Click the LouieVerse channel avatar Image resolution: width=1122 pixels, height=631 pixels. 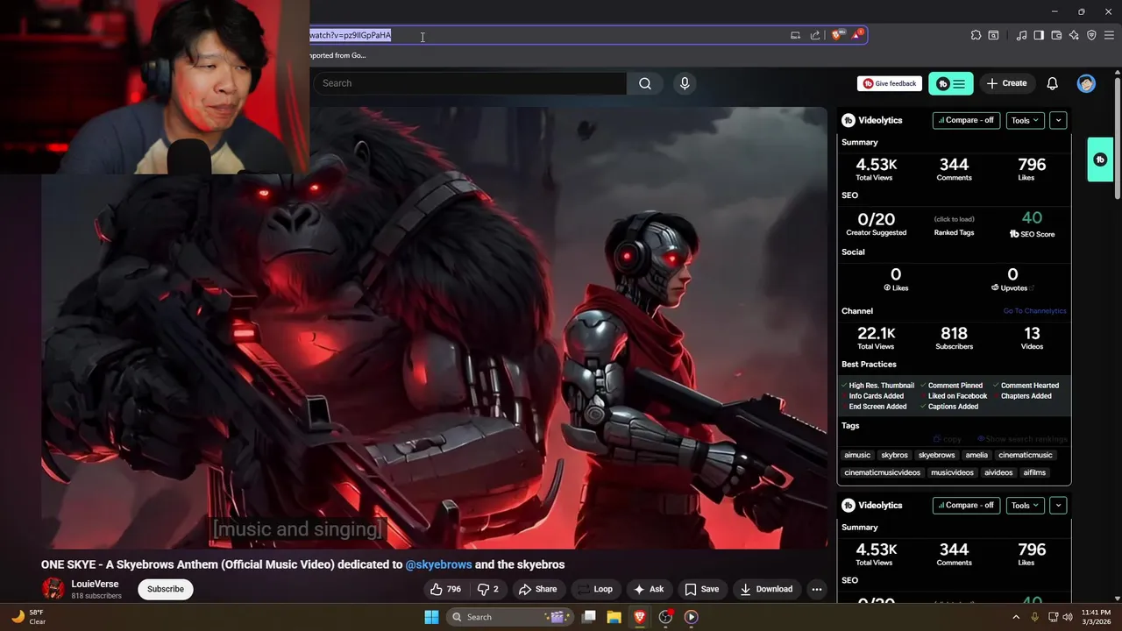click(x=53, y=589)
